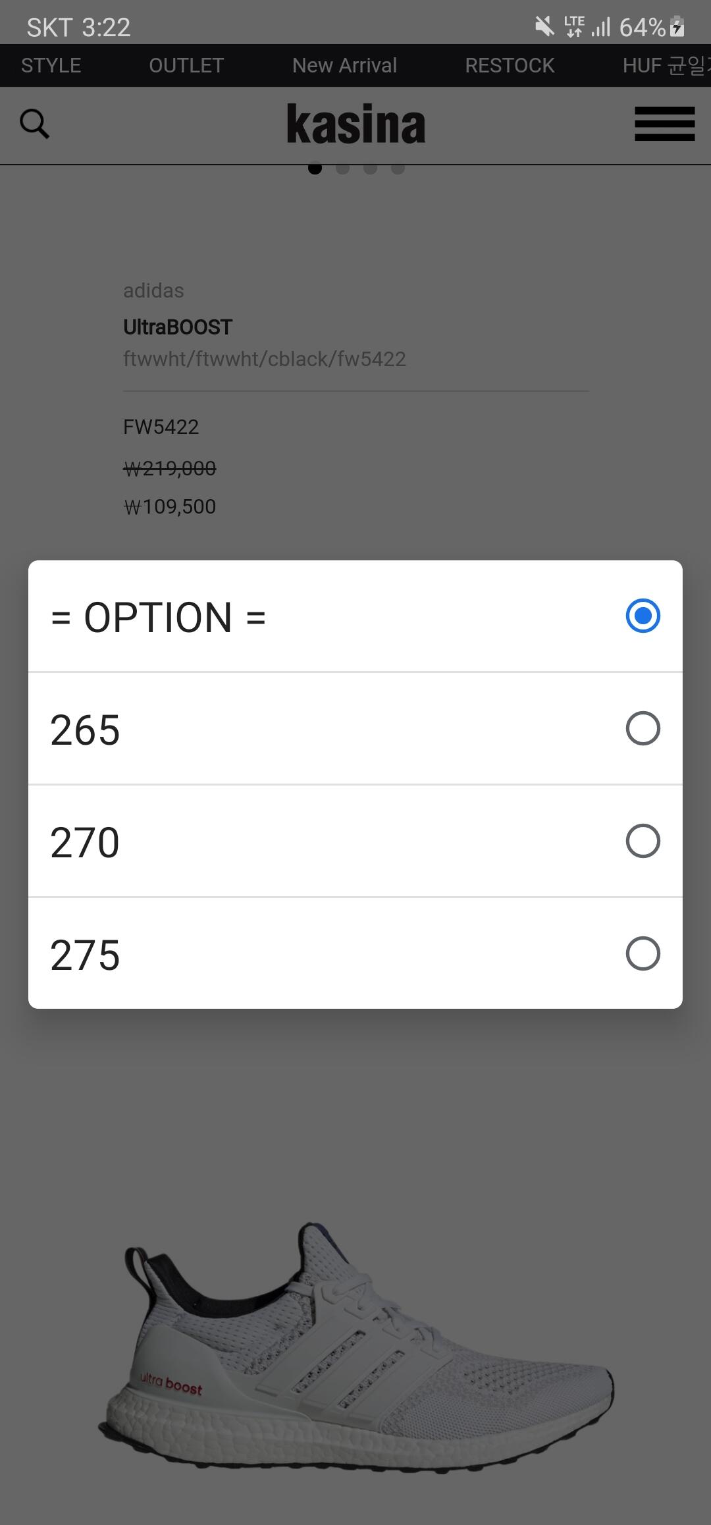The width and height of the screenshot is (711, 1525).
Task: Go to New Arrival tab
Action: coord(344,66)
